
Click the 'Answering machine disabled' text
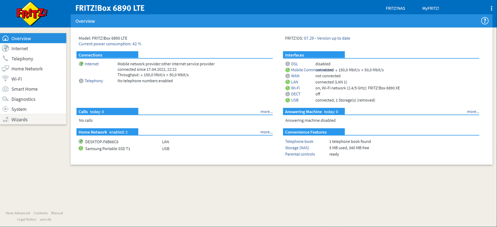[310, 121]
